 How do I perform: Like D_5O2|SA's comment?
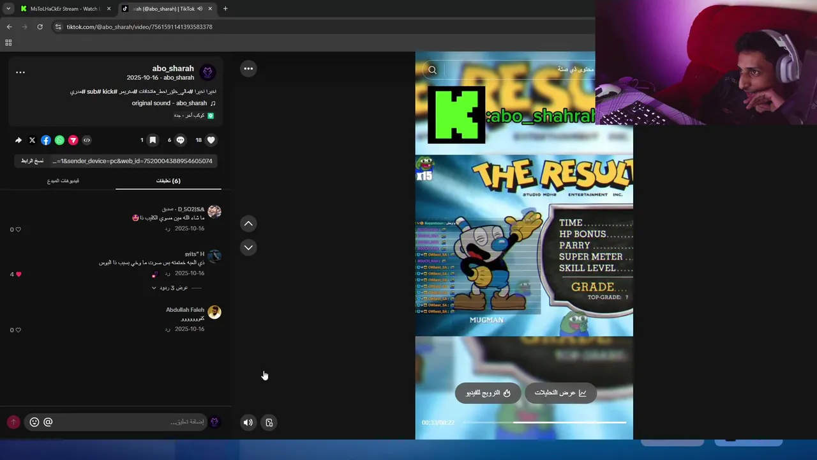(x=18, y=229)
